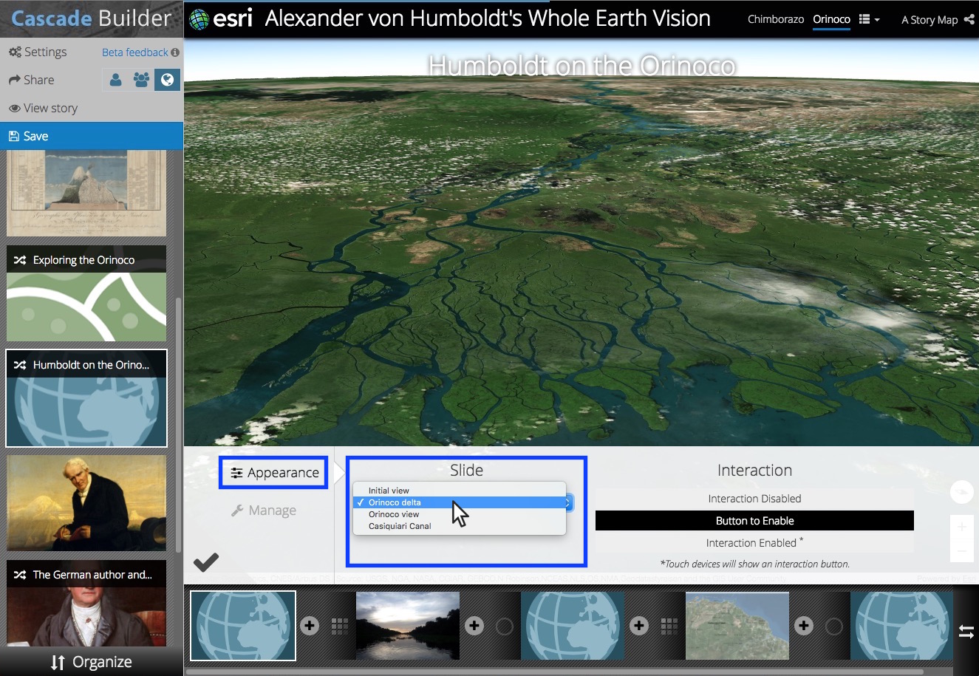
Task: Switch to the Appearance tab
Action: 274,473
